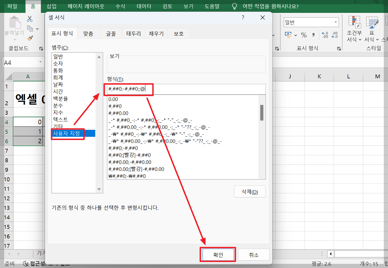Click the 삭제(D) button

coord(250,192)
